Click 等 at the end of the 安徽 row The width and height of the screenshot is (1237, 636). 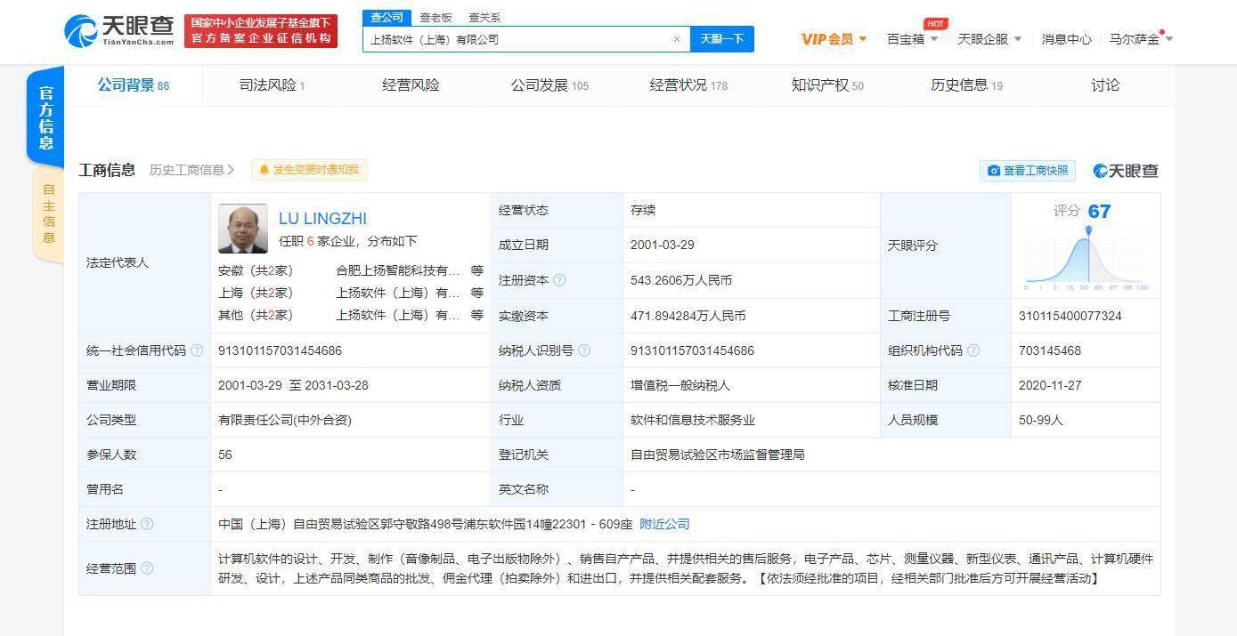pos(477,270)
